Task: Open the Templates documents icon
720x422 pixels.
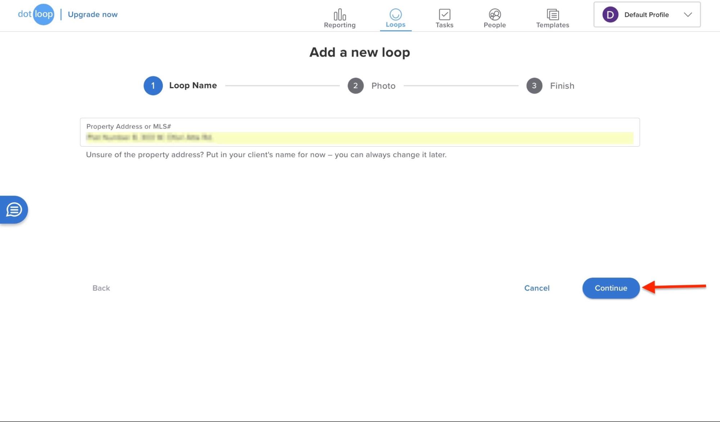Action: 553,14
